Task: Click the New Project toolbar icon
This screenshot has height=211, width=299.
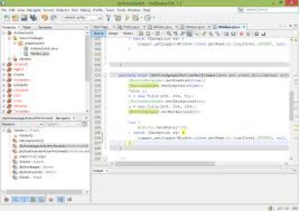Action: coord(15,18)
